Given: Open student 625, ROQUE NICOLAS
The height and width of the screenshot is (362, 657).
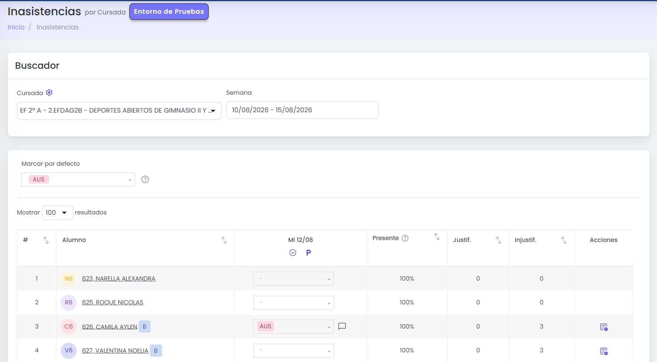Looking at the screenshot, I should (x=113, y=303).
